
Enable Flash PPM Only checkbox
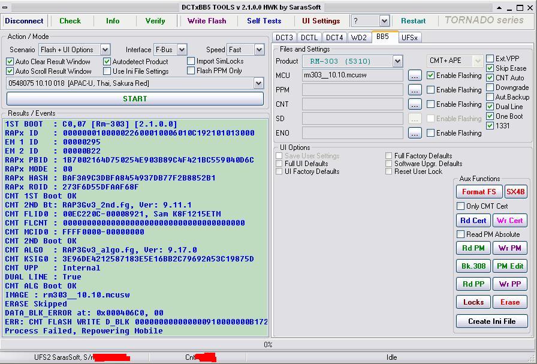point(191,71)
